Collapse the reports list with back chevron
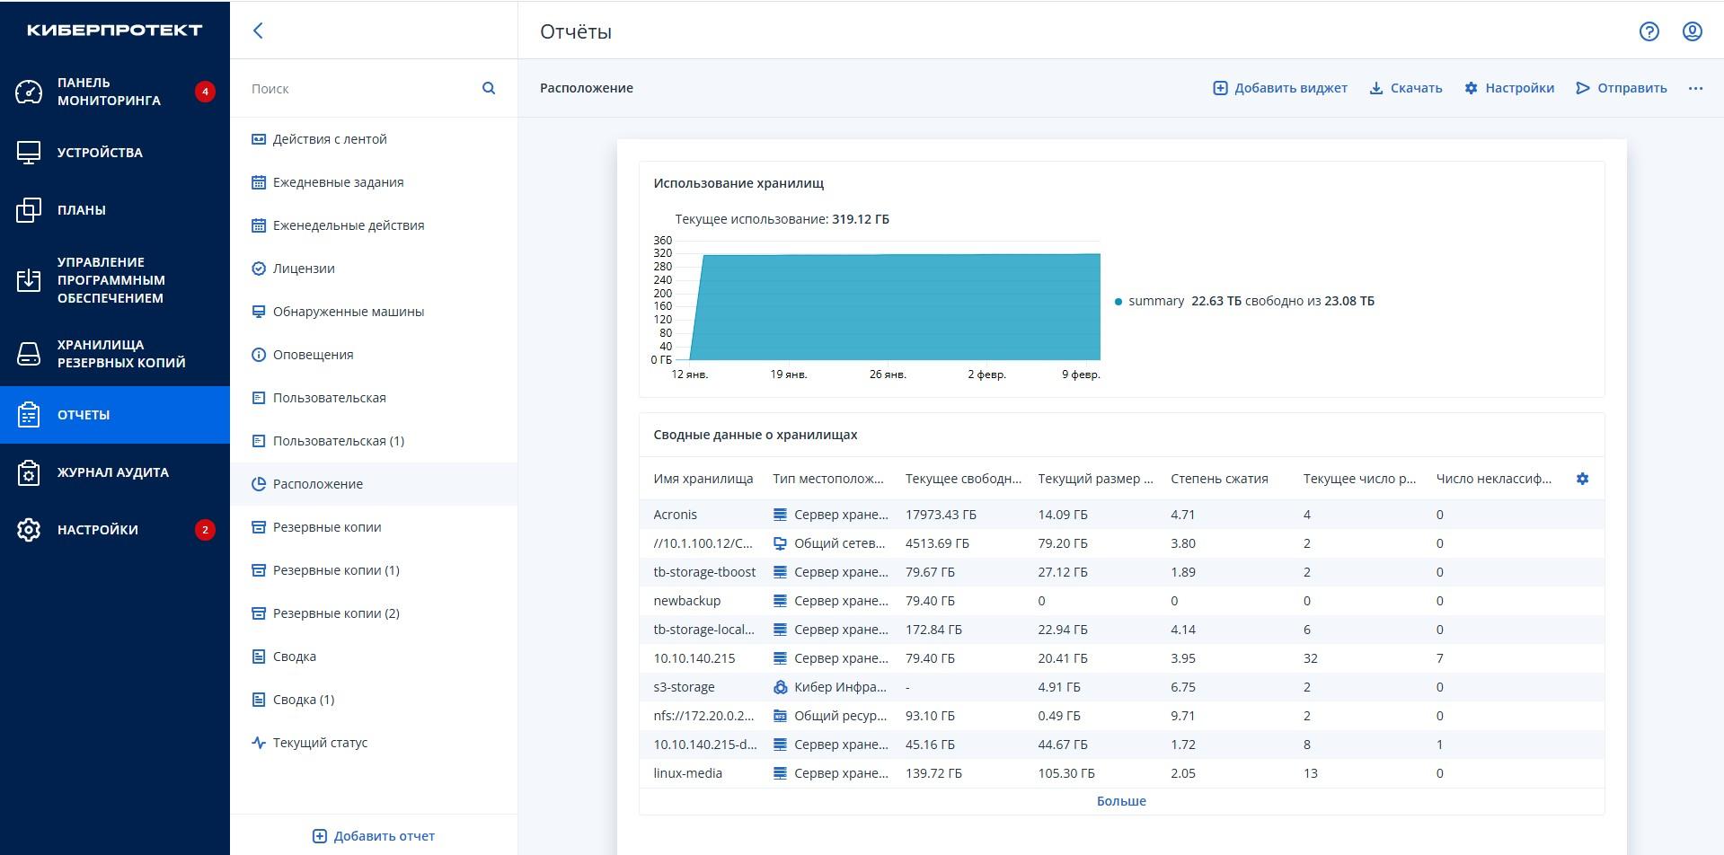 click(x=258, y=31)
